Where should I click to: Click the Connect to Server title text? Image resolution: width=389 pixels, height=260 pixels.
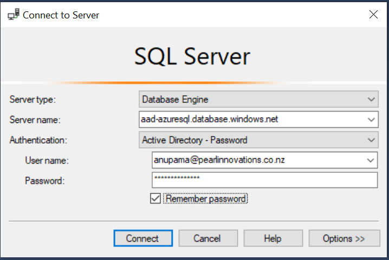tap(61, 15)
